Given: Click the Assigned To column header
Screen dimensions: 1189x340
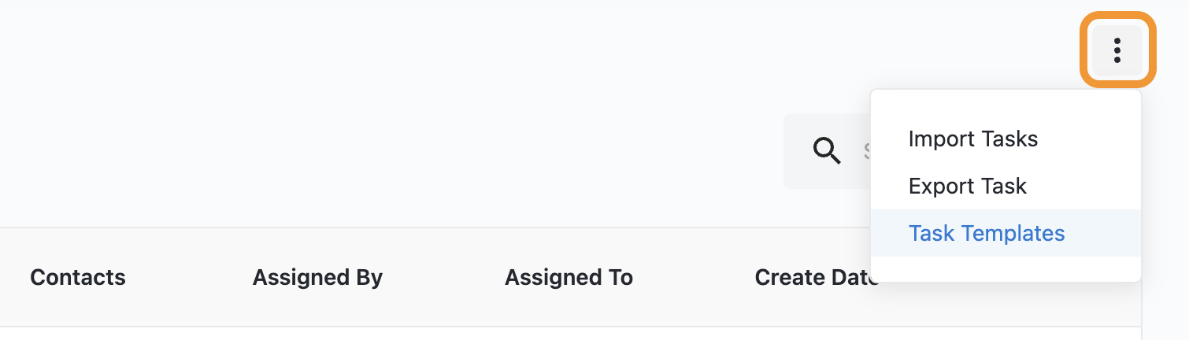Looking at the screenshot, I should click(569, 277).
